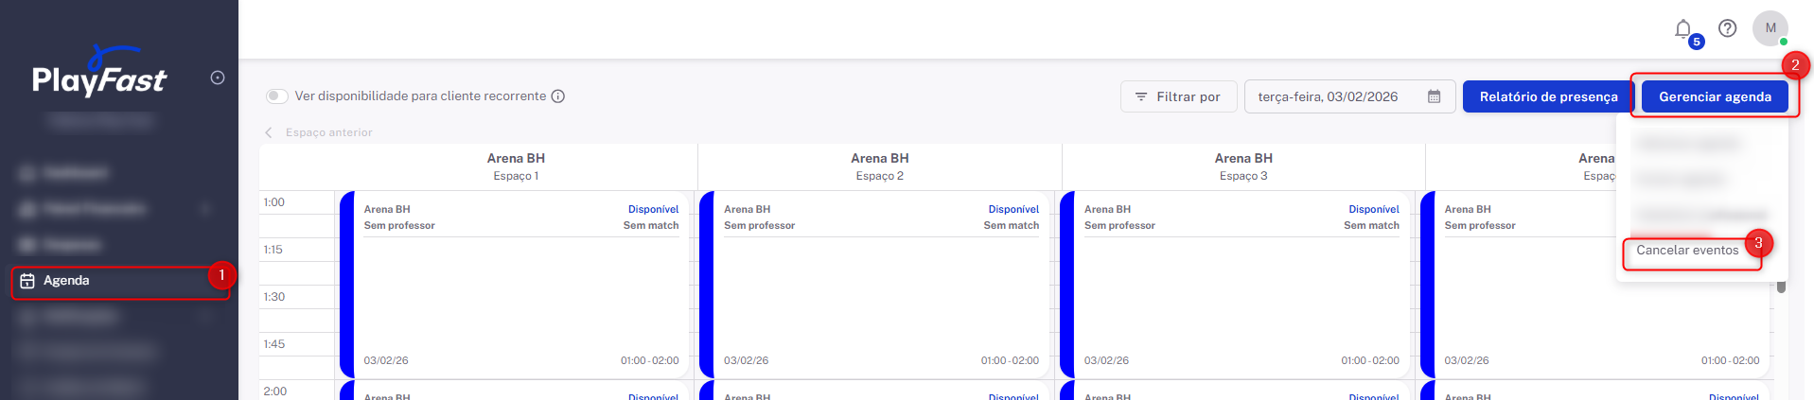Image resolution: width=1814 pixels, height=400 pixels.
Task: Select the Espaço 2 available 01:00-02:00 slot
Action: point(880,284)
